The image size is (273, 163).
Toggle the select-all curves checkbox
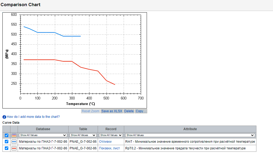[x=7, y=135]
